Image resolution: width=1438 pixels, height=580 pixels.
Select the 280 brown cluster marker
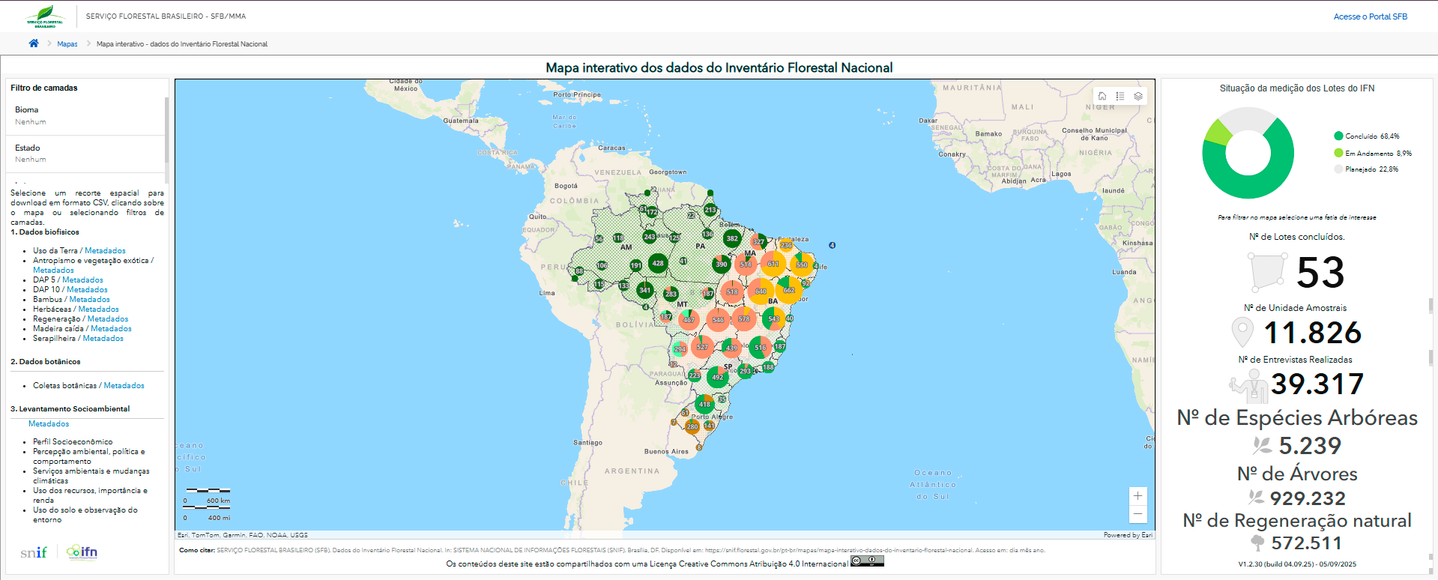click(692, 426)
